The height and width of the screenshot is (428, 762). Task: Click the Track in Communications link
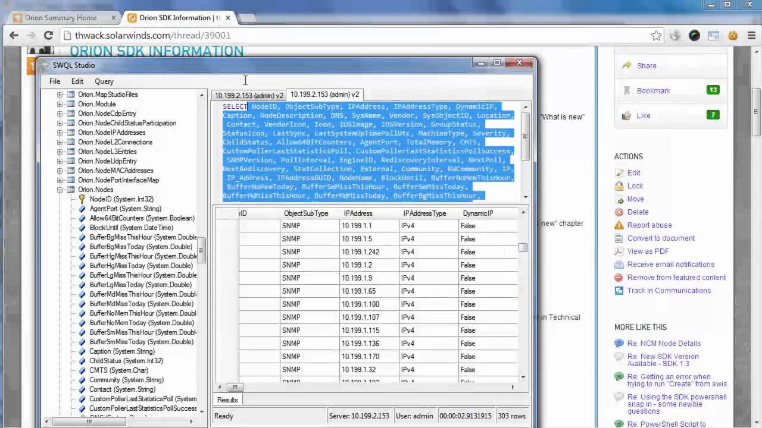coord(669,291)
